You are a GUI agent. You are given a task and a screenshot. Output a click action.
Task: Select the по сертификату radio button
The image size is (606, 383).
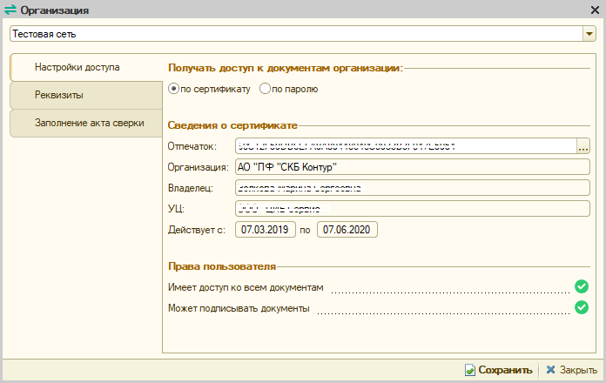174,89
